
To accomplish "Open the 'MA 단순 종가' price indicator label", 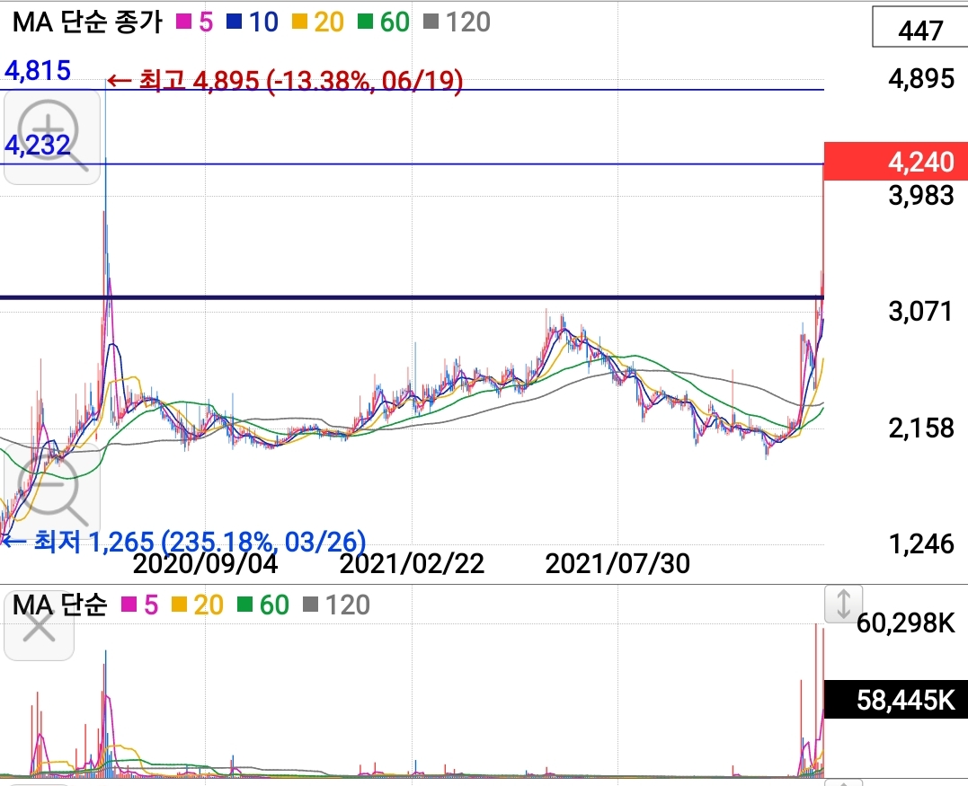I will [87, 22].
